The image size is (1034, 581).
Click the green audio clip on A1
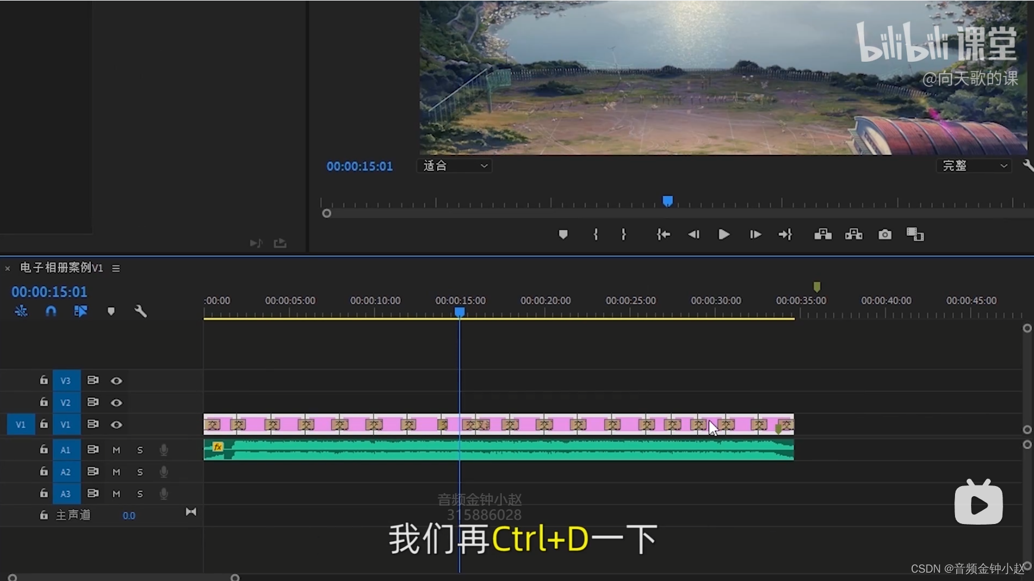499,450
